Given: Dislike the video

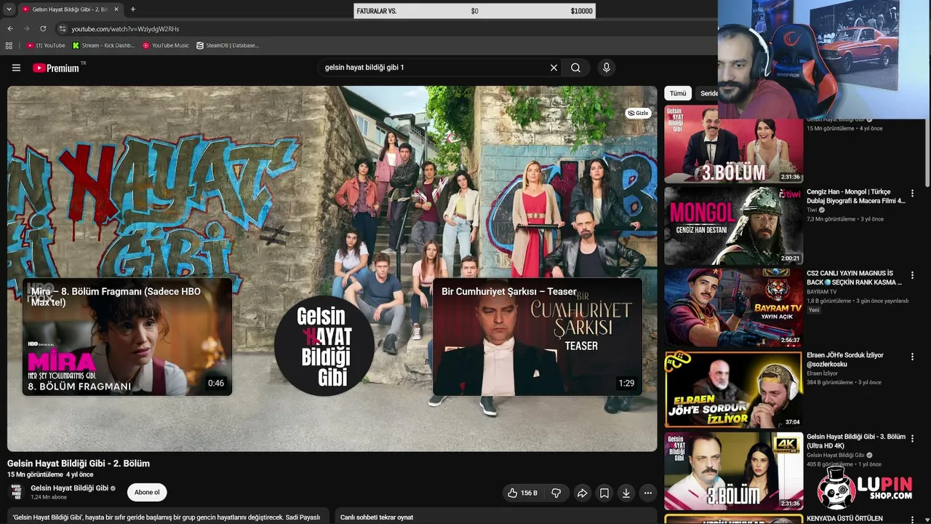Looking at the screenshot, I should (x=556, y=493).
